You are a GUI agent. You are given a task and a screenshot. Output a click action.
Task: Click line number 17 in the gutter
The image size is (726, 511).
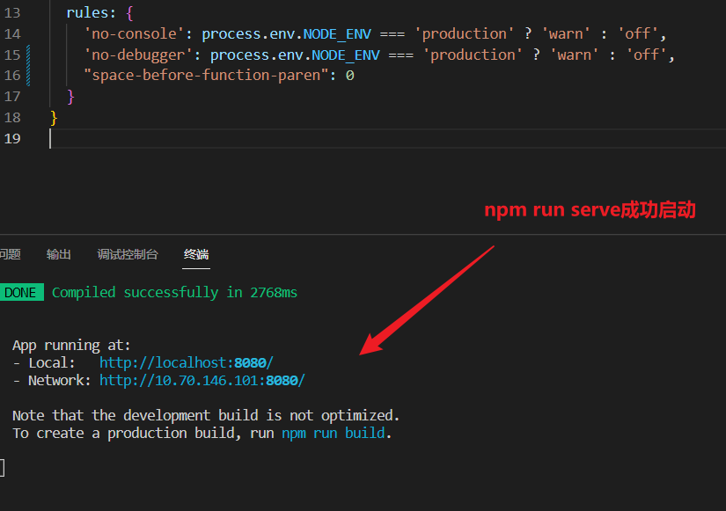pos(12,96)
